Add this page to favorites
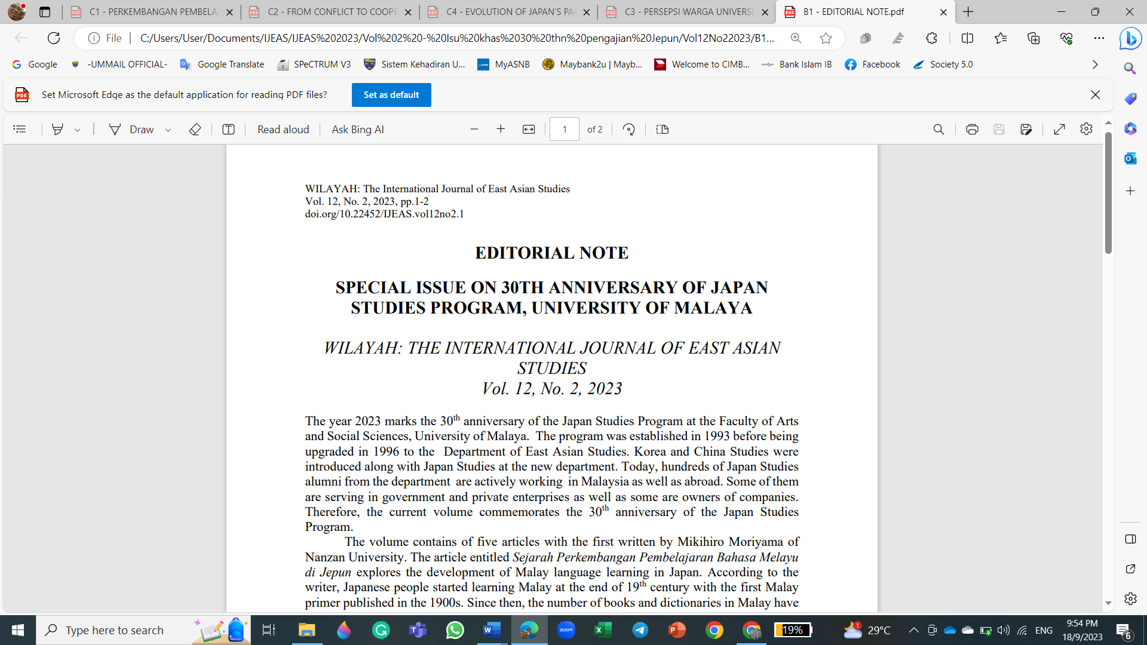1147x645 pixels. pos(826,38)
